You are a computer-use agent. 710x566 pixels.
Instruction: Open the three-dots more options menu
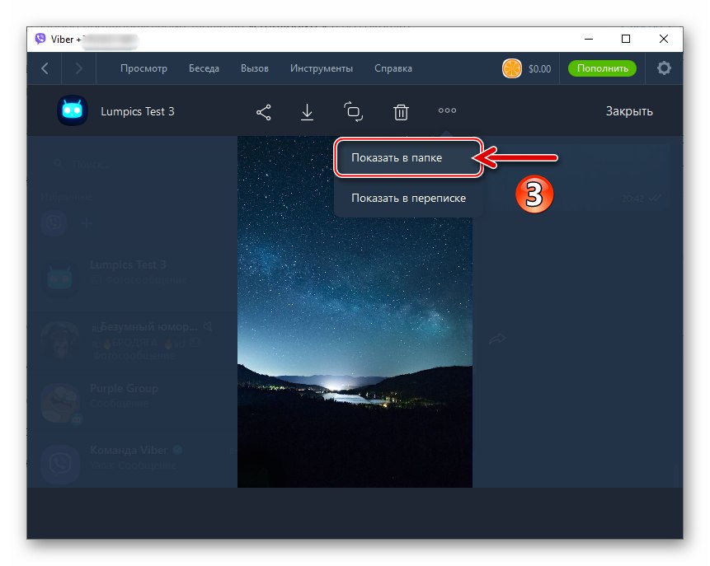click(447, 110)
